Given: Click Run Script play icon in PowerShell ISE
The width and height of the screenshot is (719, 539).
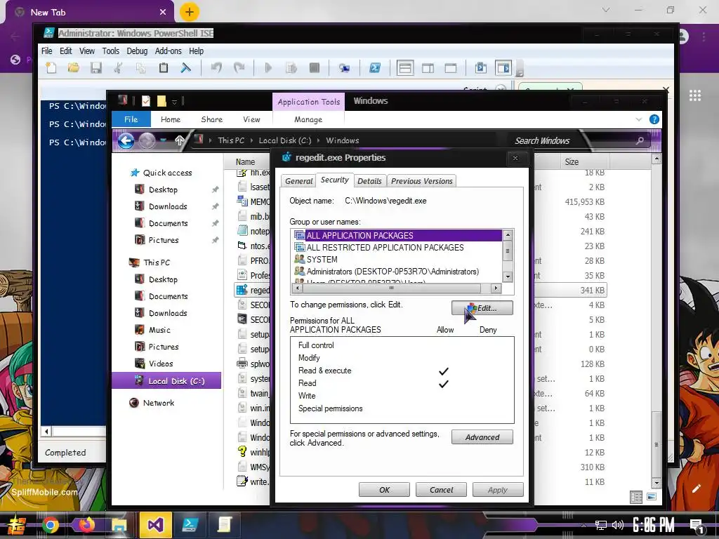Looking at the screenshot, I should pyautogui.click(x=268, y=68).
